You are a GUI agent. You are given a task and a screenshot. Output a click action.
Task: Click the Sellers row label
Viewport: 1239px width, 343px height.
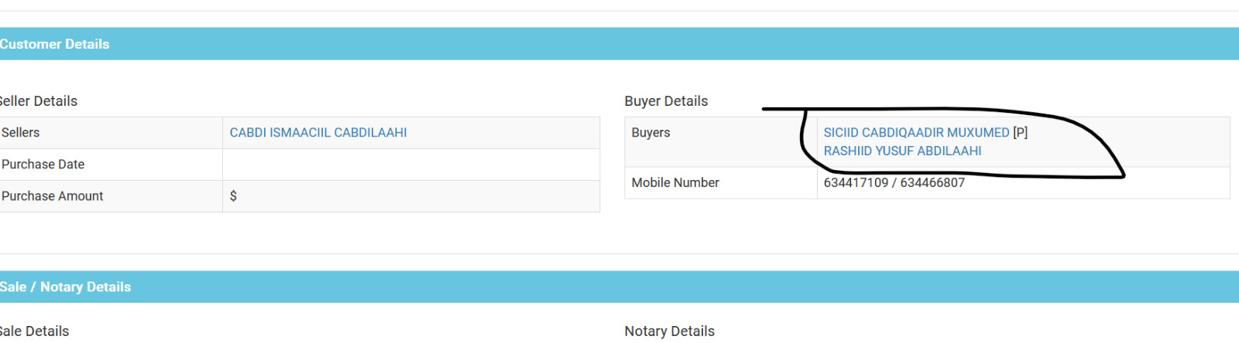pos(111,133)
